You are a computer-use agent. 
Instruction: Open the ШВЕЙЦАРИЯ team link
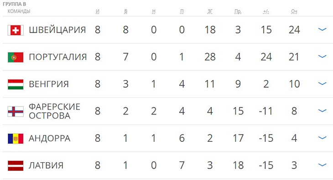(57, 30)
